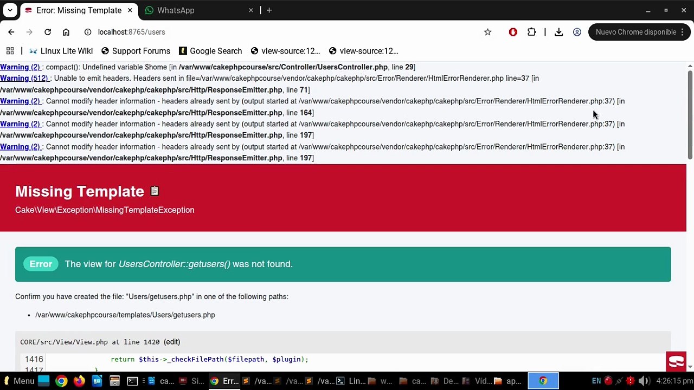
Task: Reload the localhost users page
Action: (x=48, y=32)
